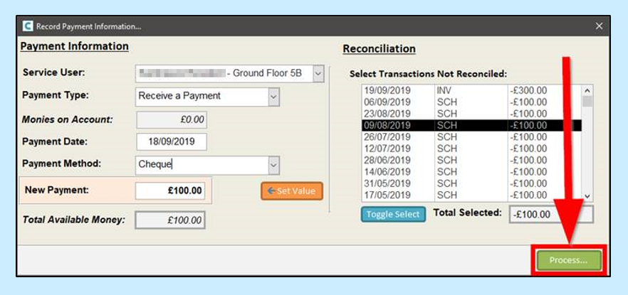This screenshot has height=295, width=628.
Task: Close the Record Payment Information dialog
Action: pyautogui.click(x=599, y=26)
